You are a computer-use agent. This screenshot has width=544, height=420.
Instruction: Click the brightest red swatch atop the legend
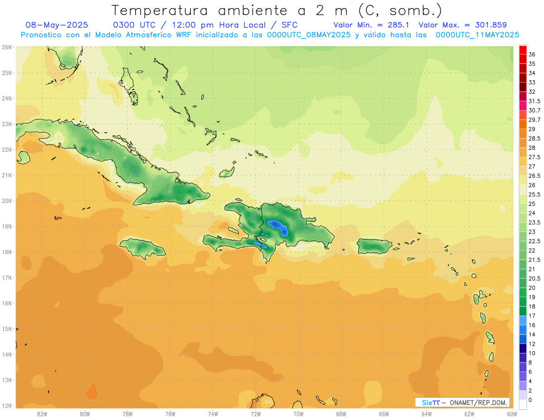[523, 50]
